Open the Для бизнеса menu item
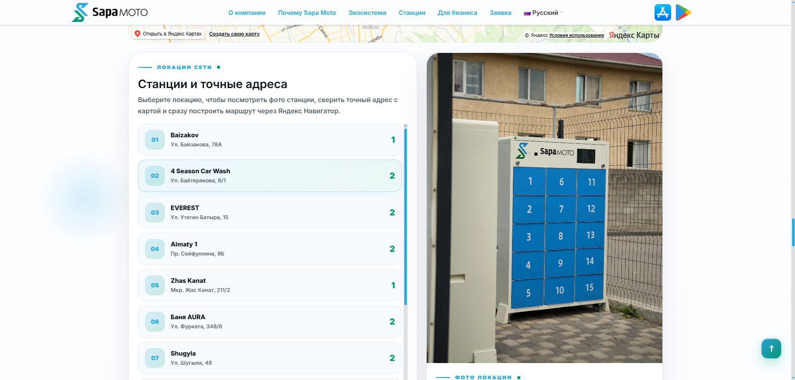The height and width of the screenshot is (380, 795). [x=457, y=13]
